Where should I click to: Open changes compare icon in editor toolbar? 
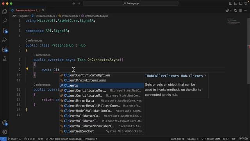235,11
